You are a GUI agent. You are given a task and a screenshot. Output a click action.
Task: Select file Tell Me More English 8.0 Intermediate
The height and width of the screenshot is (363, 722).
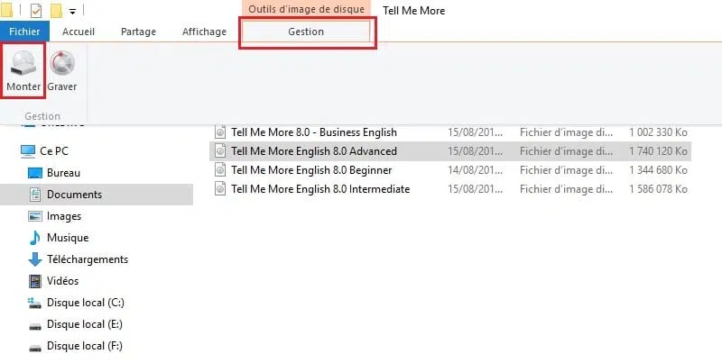[320, 189]
